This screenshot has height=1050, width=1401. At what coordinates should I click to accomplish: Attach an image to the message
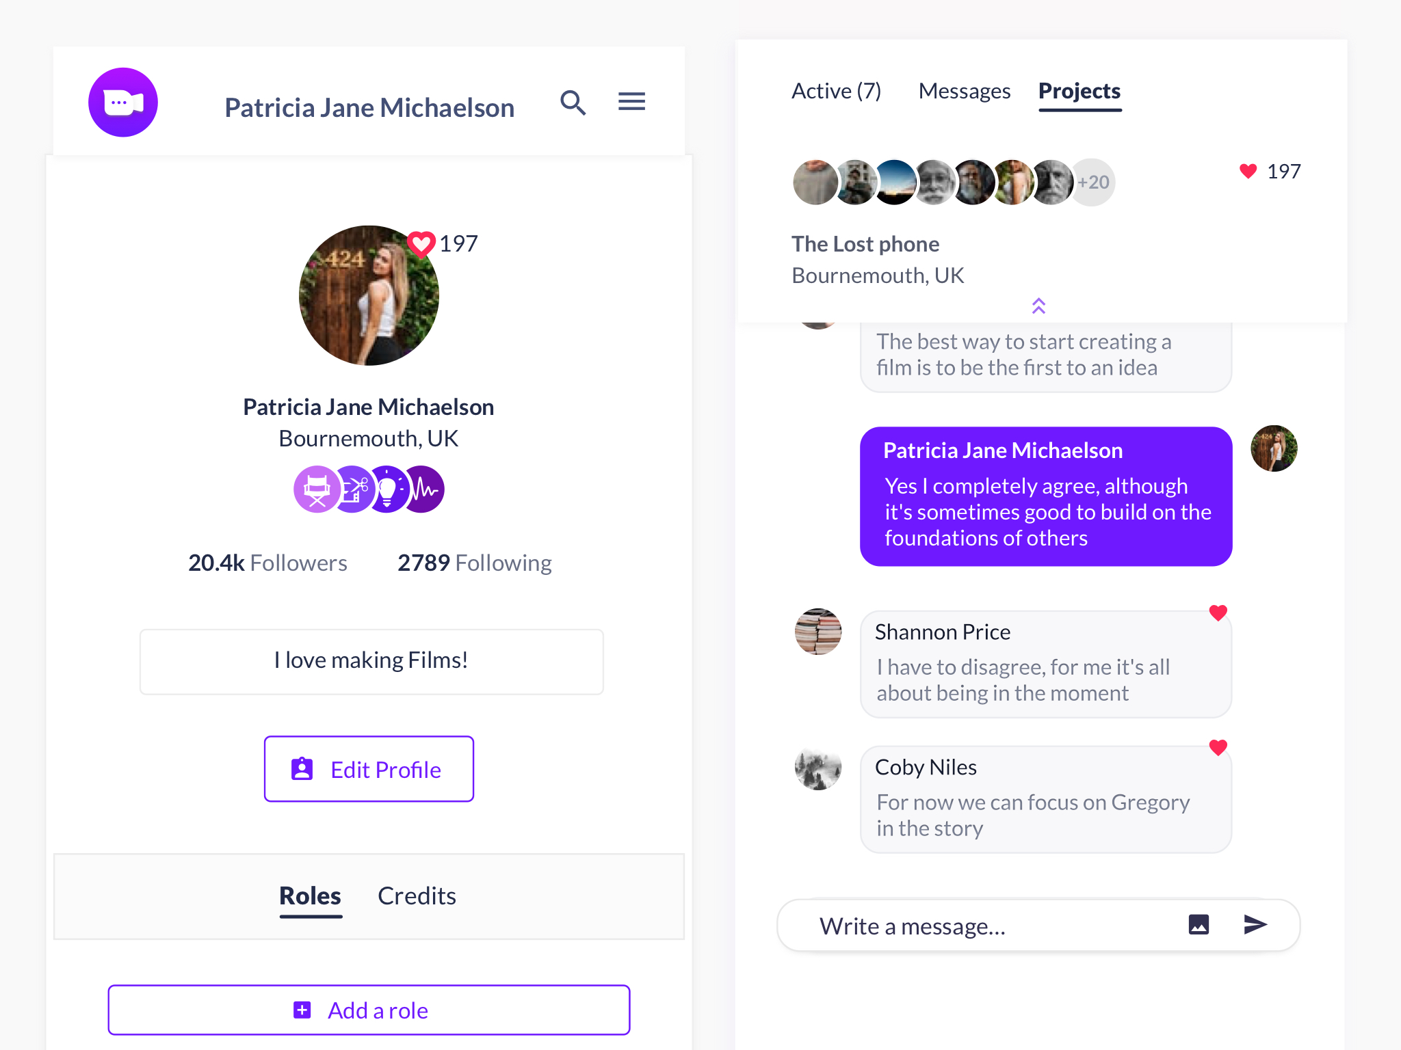tap(1199, 924)
